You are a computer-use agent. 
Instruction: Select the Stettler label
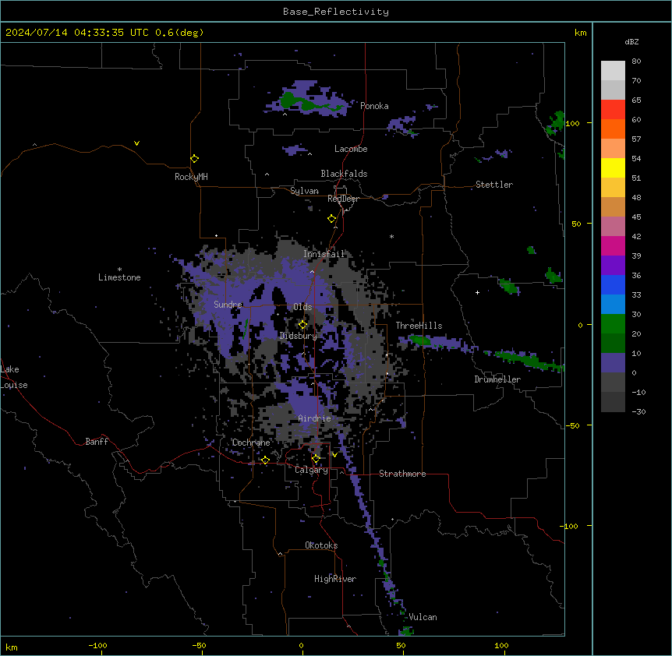[x=494, y=185]
